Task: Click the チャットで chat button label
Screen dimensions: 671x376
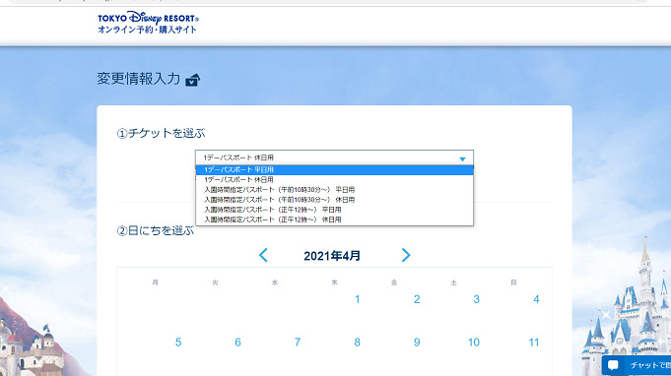Action: [650, 365]
